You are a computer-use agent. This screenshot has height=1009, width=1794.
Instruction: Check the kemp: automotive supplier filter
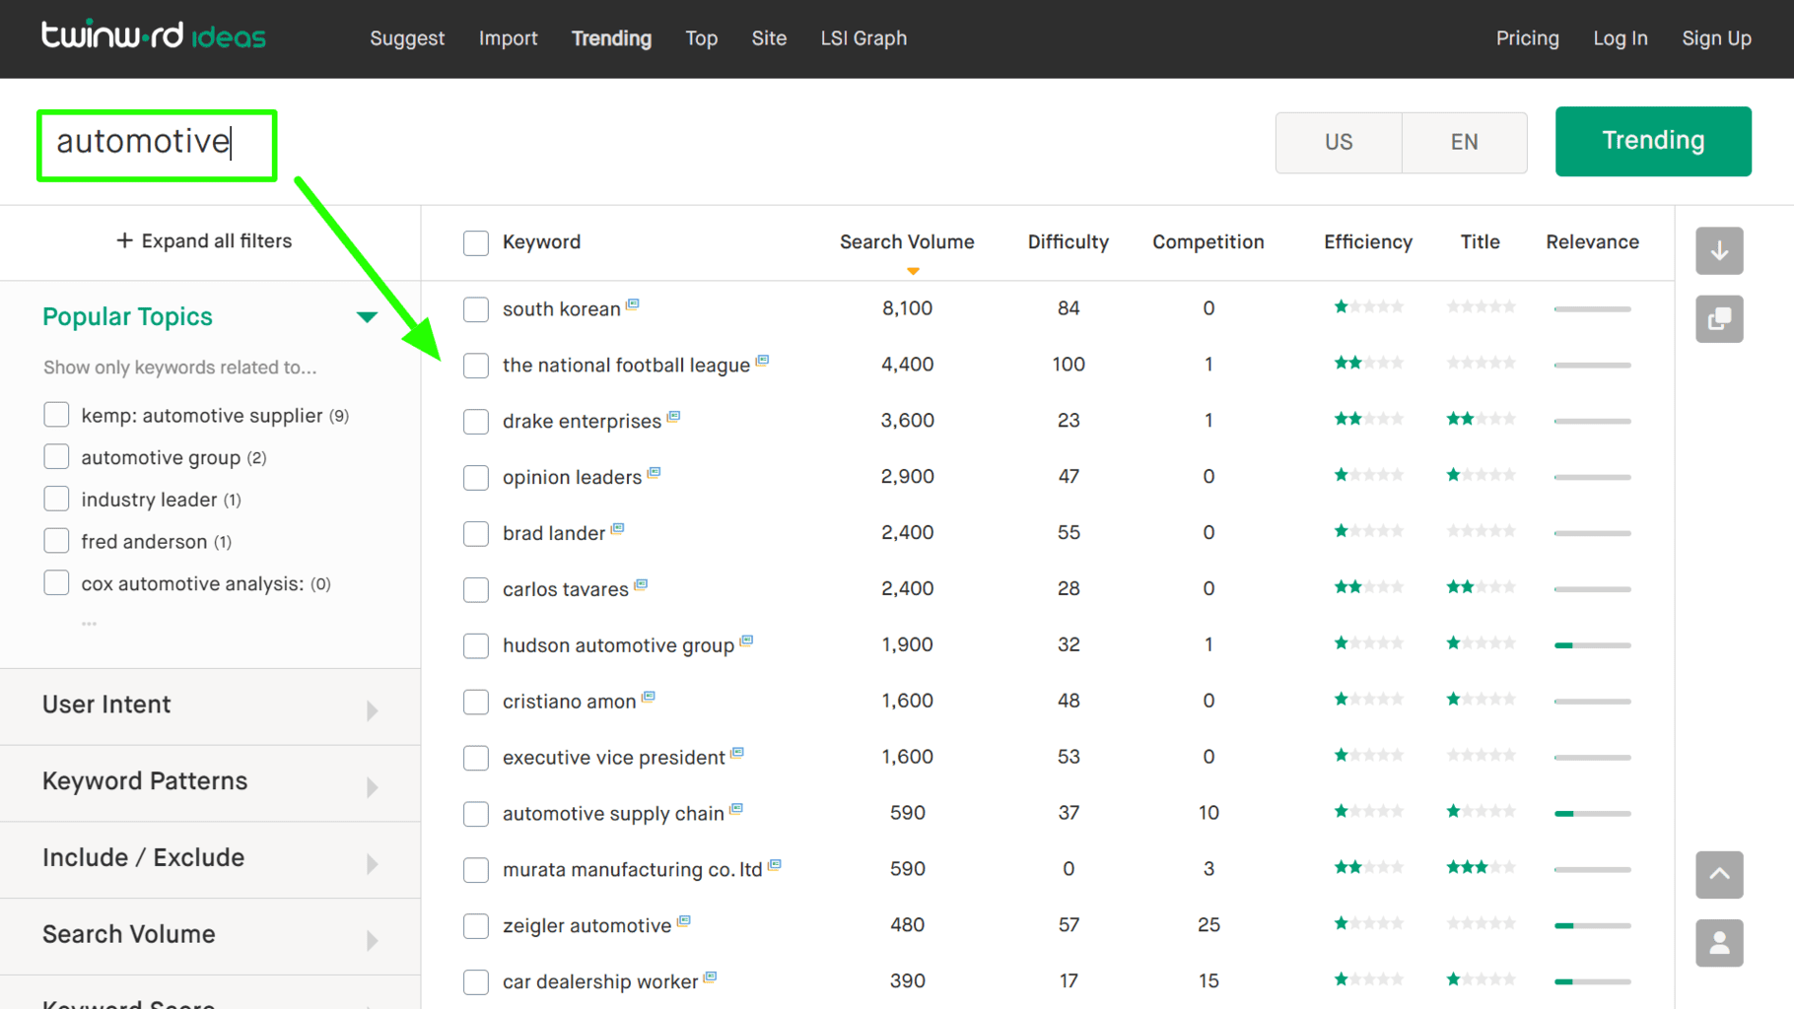56,415
